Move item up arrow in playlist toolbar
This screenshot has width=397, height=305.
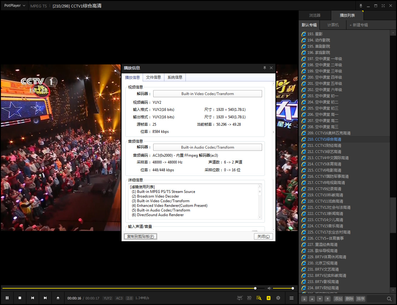pos(312,299)
